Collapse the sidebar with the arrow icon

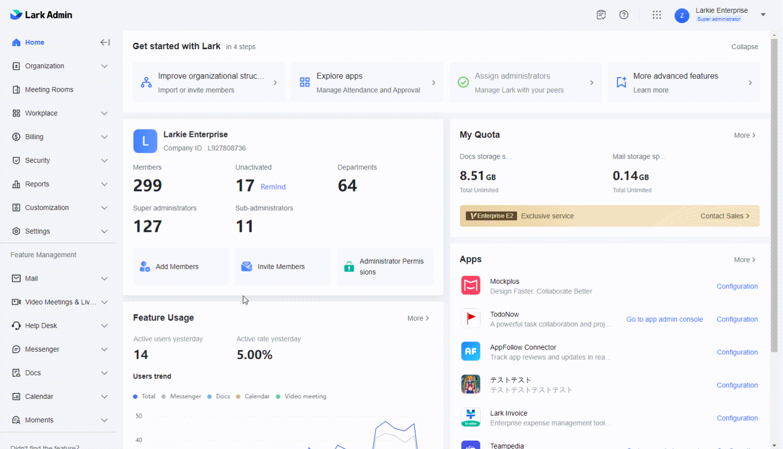point(105,42)
